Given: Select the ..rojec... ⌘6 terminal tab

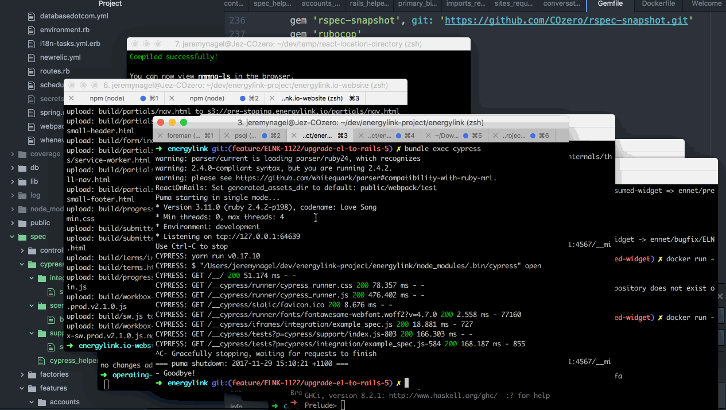Looking at the screenshot, I should (521, 136).
